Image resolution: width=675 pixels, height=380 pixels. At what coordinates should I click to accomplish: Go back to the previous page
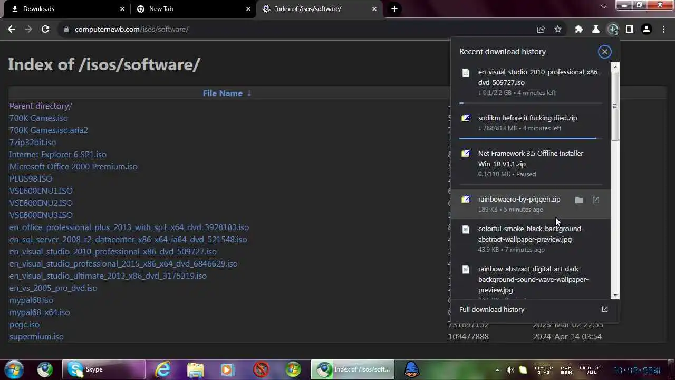tap(12, 29)
